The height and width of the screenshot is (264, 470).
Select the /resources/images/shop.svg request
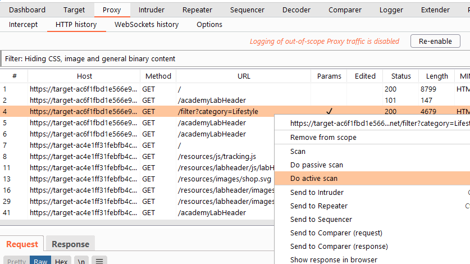pos(137,179)
